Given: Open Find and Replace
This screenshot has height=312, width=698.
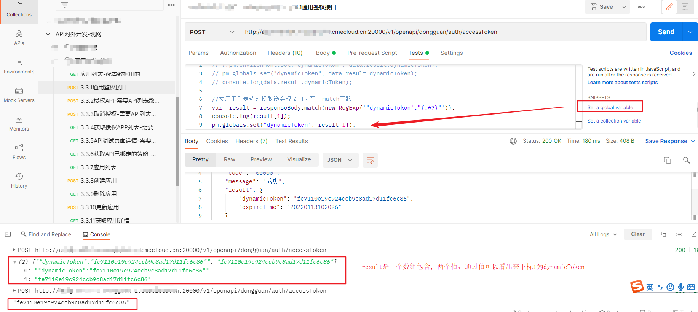Looking at the screenshot, I should point(46,234).
